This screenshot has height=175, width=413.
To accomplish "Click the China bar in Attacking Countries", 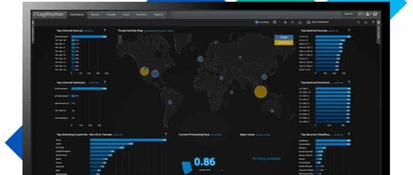I will click(128, 140).
